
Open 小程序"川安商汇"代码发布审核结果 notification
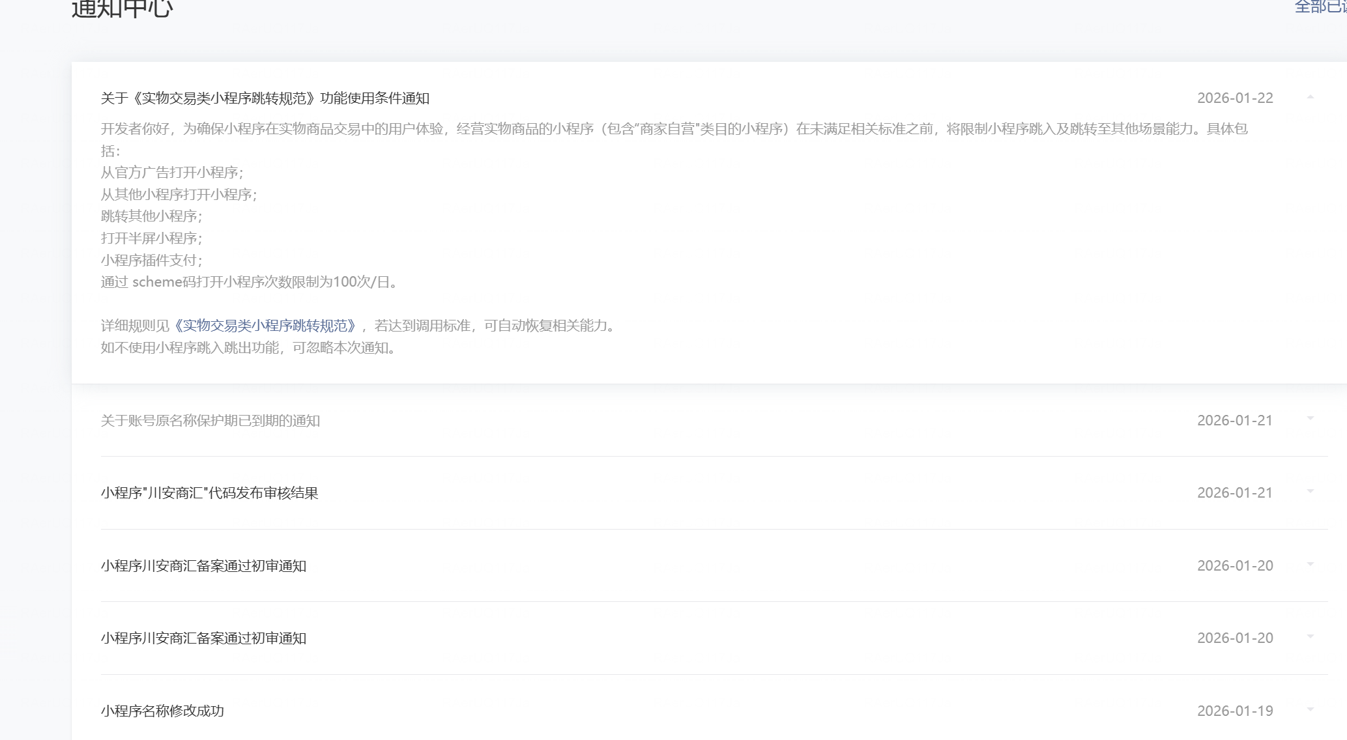209,493
